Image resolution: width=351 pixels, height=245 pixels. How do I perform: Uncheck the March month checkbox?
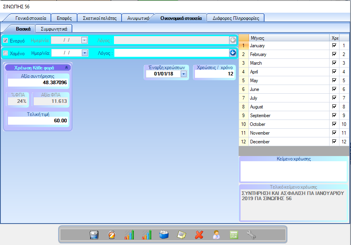click(334, 63)
